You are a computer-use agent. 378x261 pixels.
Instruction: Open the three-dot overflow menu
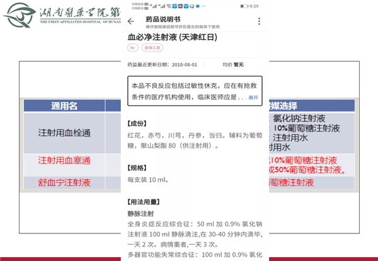pyautogui.click(x=259, y=21)
